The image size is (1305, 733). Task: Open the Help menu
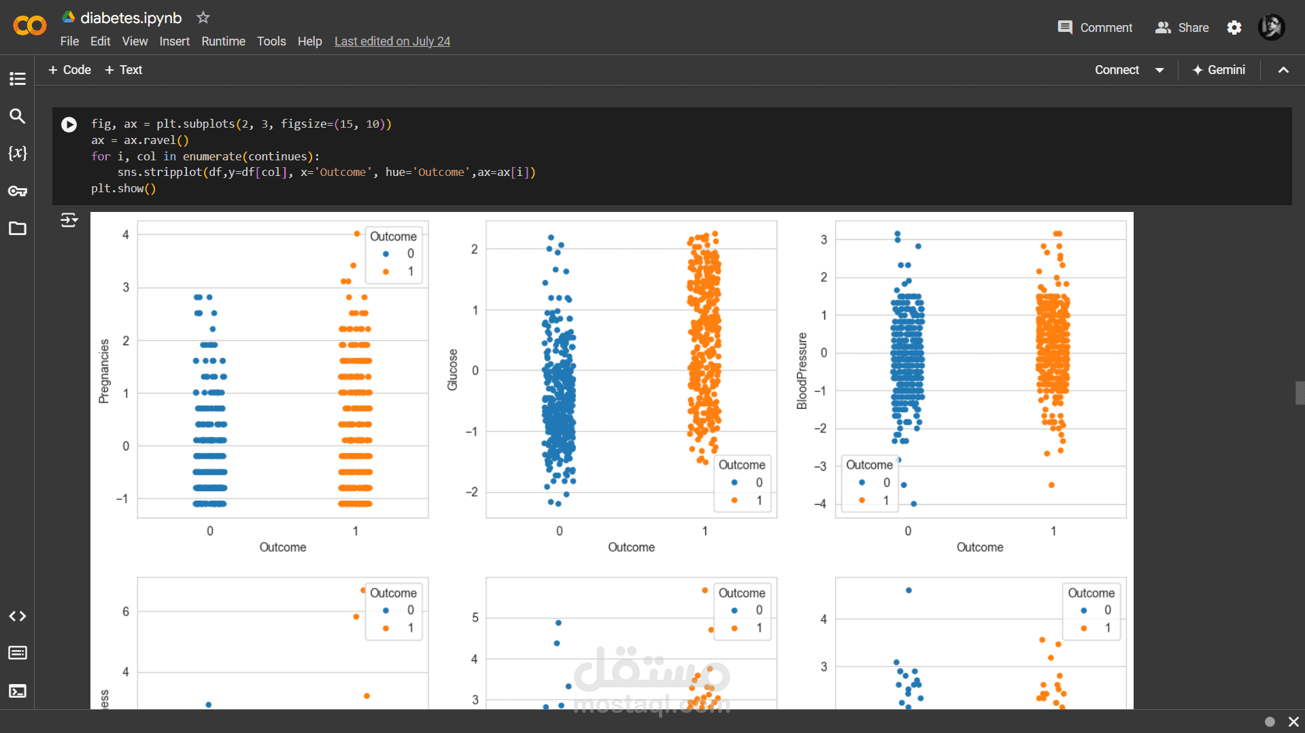coord(309,41)
